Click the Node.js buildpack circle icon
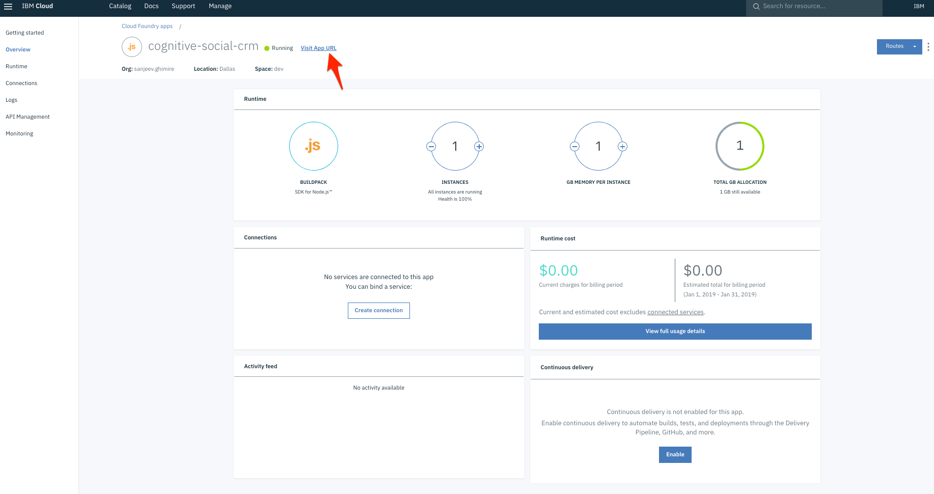Viewport: 934px width, 494px height. click(314, 146)
